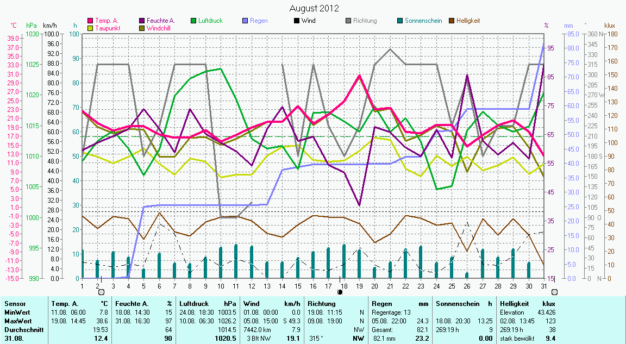Select the black Wind legend swatch

[297, 21]
